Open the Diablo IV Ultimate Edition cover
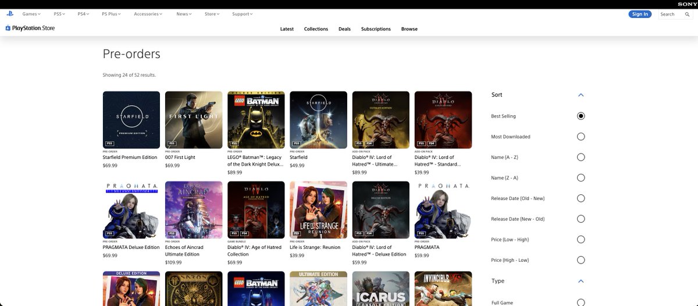The height and width of the screenshot is (306, 698). tap(381, 120)
